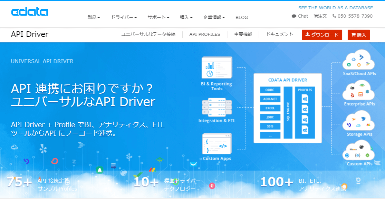Expand the サポート dropdown menu
This screenshot has height=214, width=385.
point(158,18)
